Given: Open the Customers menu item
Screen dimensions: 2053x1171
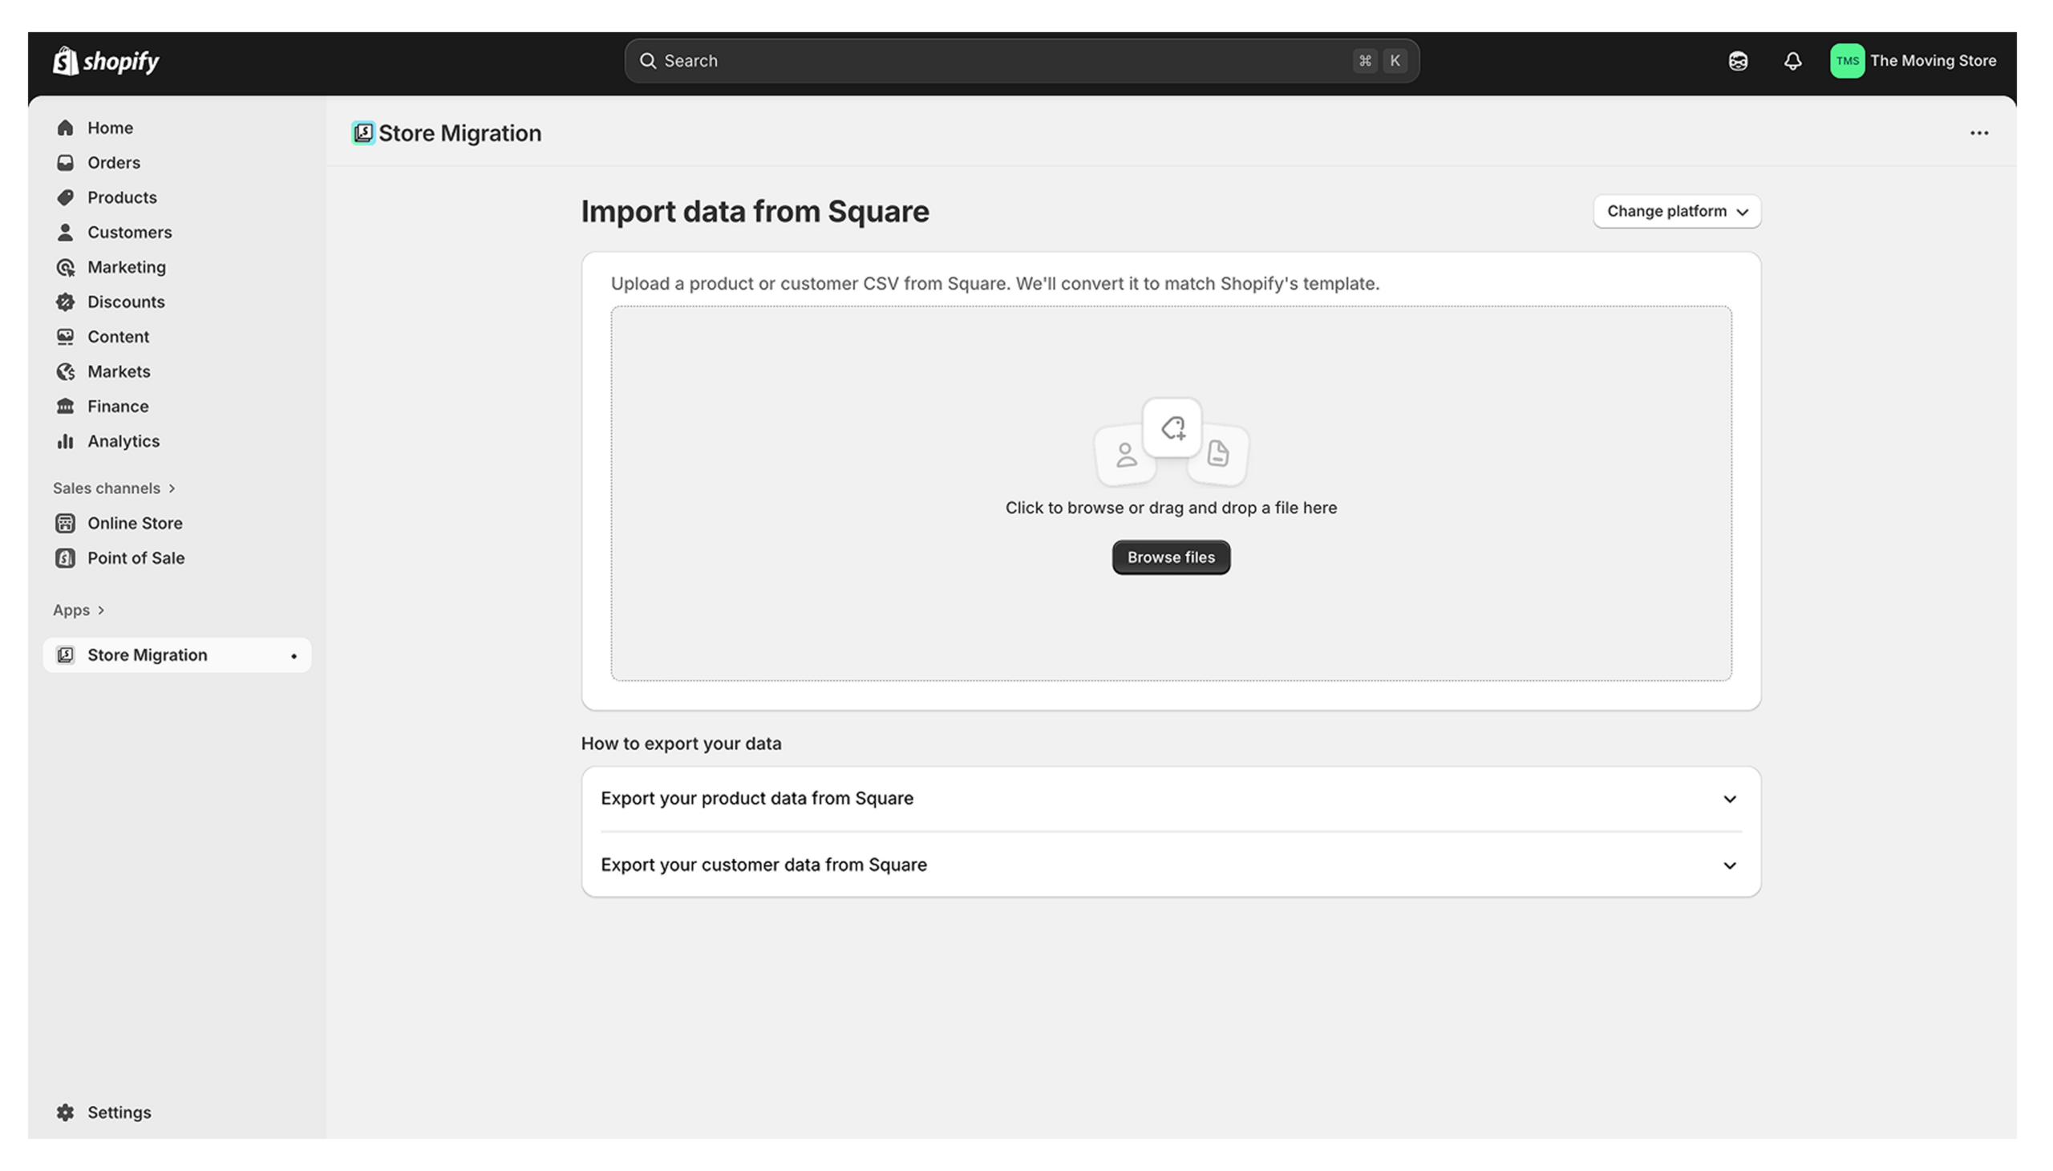Looking at the screenshot, I should click(x=128, y=233).
